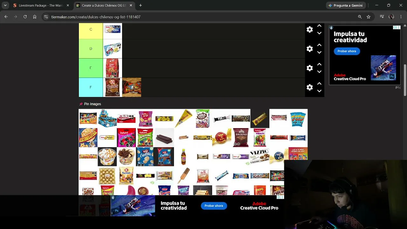Click the page vertical scrollbar thumb
The height and width of the screenshot is (229, 407).
405,80
